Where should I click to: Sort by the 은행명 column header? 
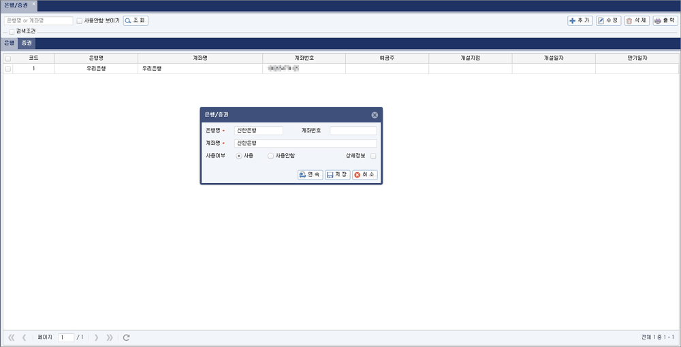tap(92, 59)
